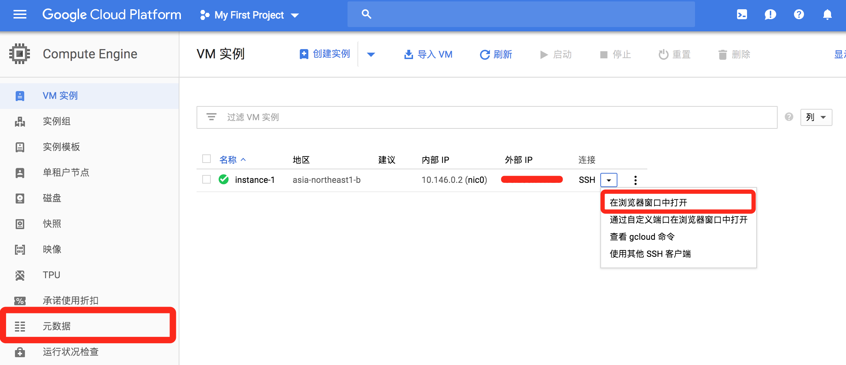Image resolution: width=846 pixels, height=365 pixels.
Task: Open instance-1 three-dot more menu
Action: point(636,180)
